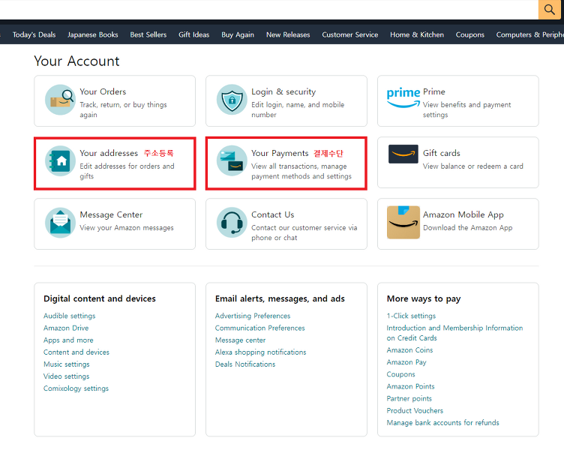
Task: Open Music settings link
Action: tap(67, 364)
